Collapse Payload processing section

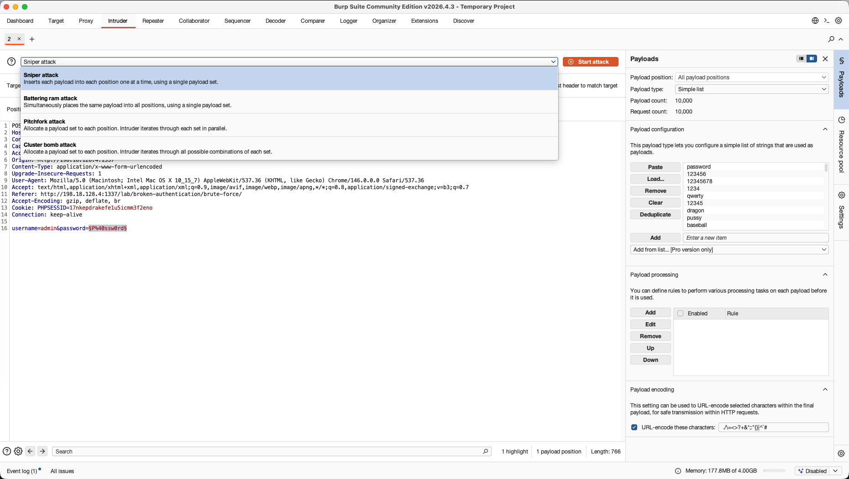coord(825,274)
